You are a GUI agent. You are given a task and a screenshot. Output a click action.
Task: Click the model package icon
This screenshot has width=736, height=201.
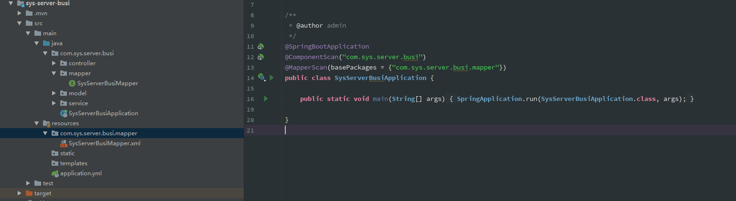64,93
